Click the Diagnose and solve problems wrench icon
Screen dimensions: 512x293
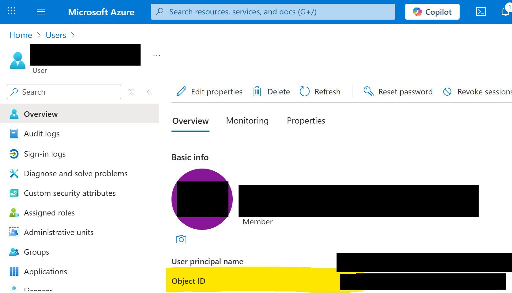pyautogui.click(x=14, y=173)
